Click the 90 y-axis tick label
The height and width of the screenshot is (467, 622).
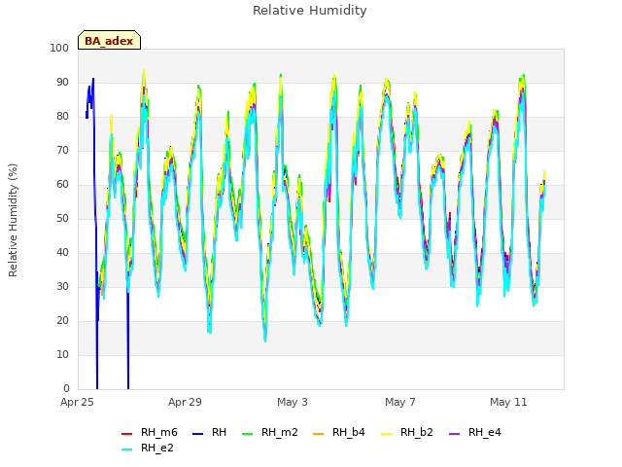62,82
